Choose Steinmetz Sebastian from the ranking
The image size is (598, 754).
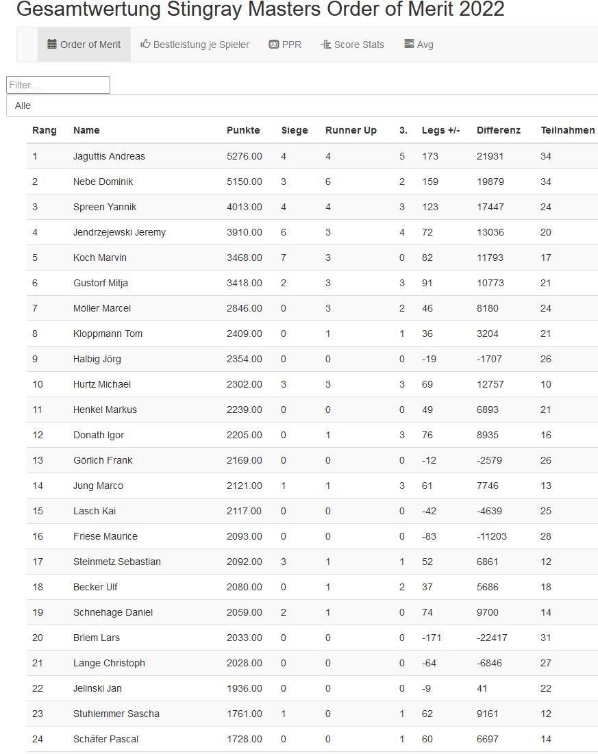117,562
